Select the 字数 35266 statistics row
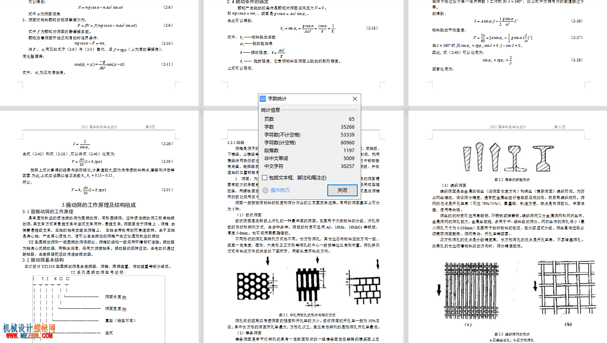 pyautogui.click(x=309, y=127)
